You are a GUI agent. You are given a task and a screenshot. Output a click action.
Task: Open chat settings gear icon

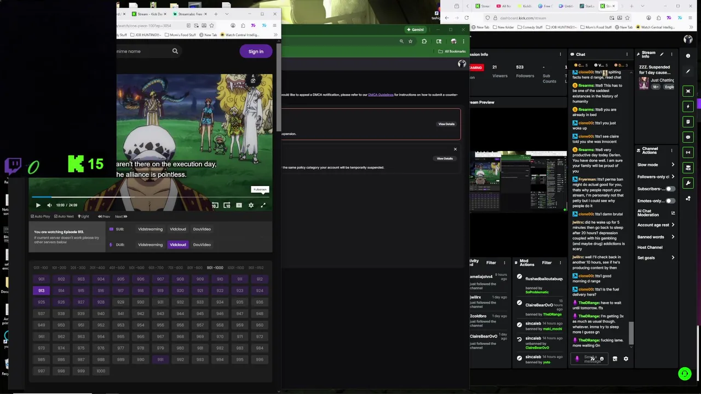click(x=626, y=359)
